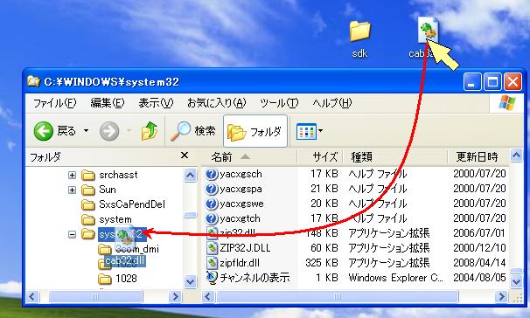Click the folder tree horizontal scrollbar thumb
Image resolution: width=530 pixels, height=318 pixels.
tap(95, 297)
